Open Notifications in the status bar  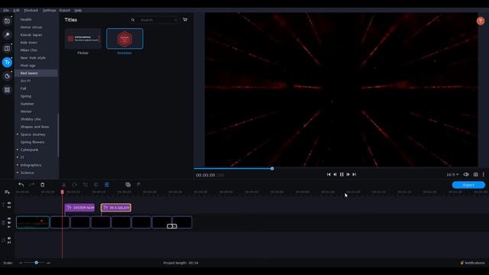coord(473,263)
